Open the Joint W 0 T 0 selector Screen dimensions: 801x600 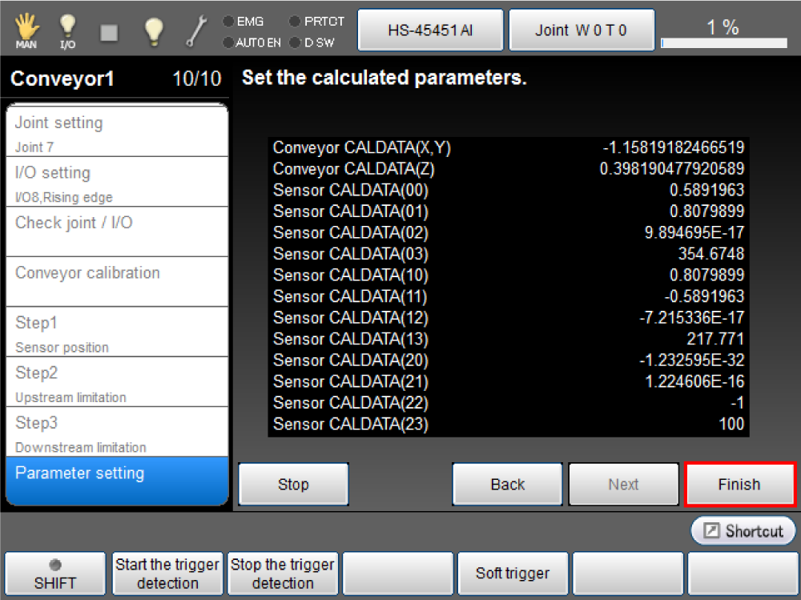point(582,30)
